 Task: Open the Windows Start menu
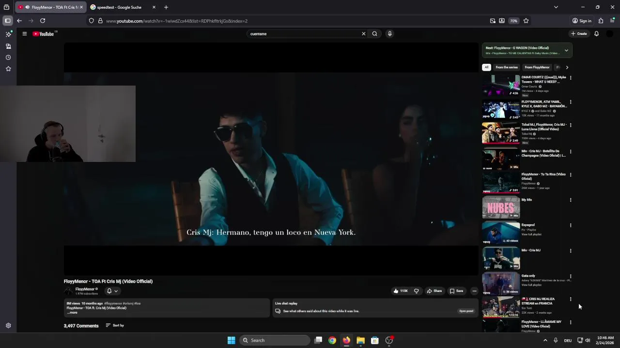point(232,340)
